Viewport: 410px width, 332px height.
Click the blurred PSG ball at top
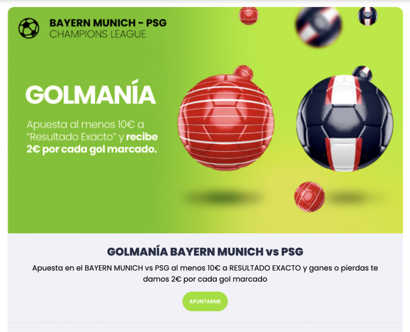pyautogui.click(x=319, y=27)
